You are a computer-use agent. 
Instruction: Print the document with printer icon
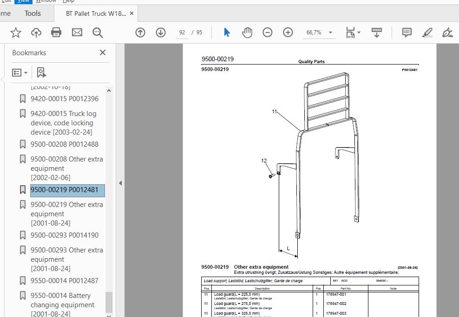point(56,32)
